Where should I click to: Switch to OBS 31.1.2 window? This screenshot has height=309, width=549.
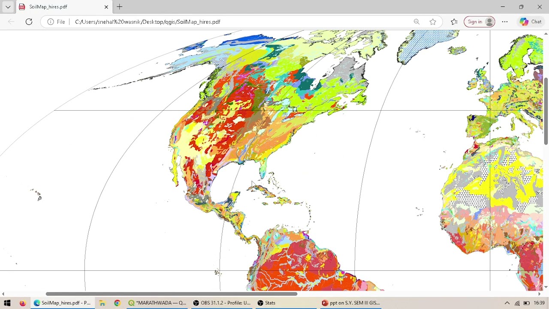tap(222, 303)
